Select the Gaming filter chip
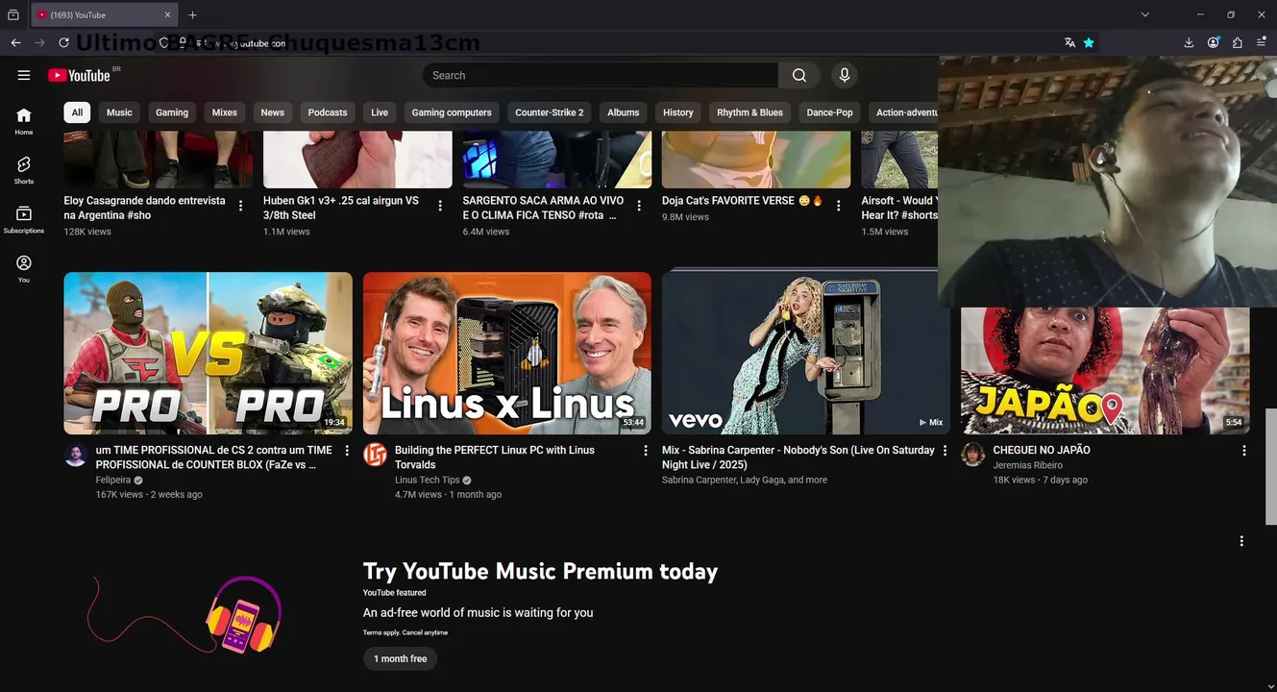Image resolution: width=1277 pixels, height=692 pixels. point(172,112)
